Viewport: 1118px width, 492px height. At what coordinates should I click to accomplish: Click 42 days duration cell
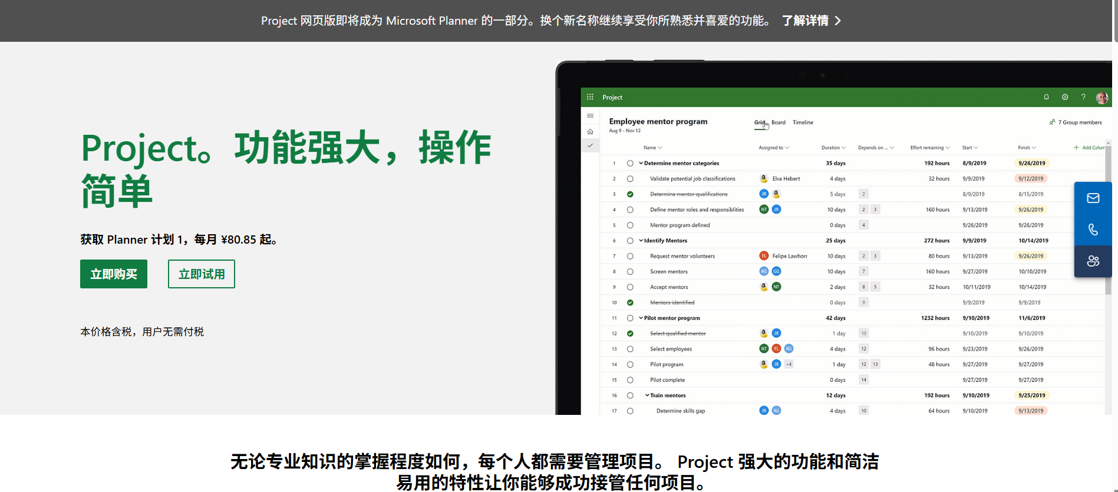836,318
